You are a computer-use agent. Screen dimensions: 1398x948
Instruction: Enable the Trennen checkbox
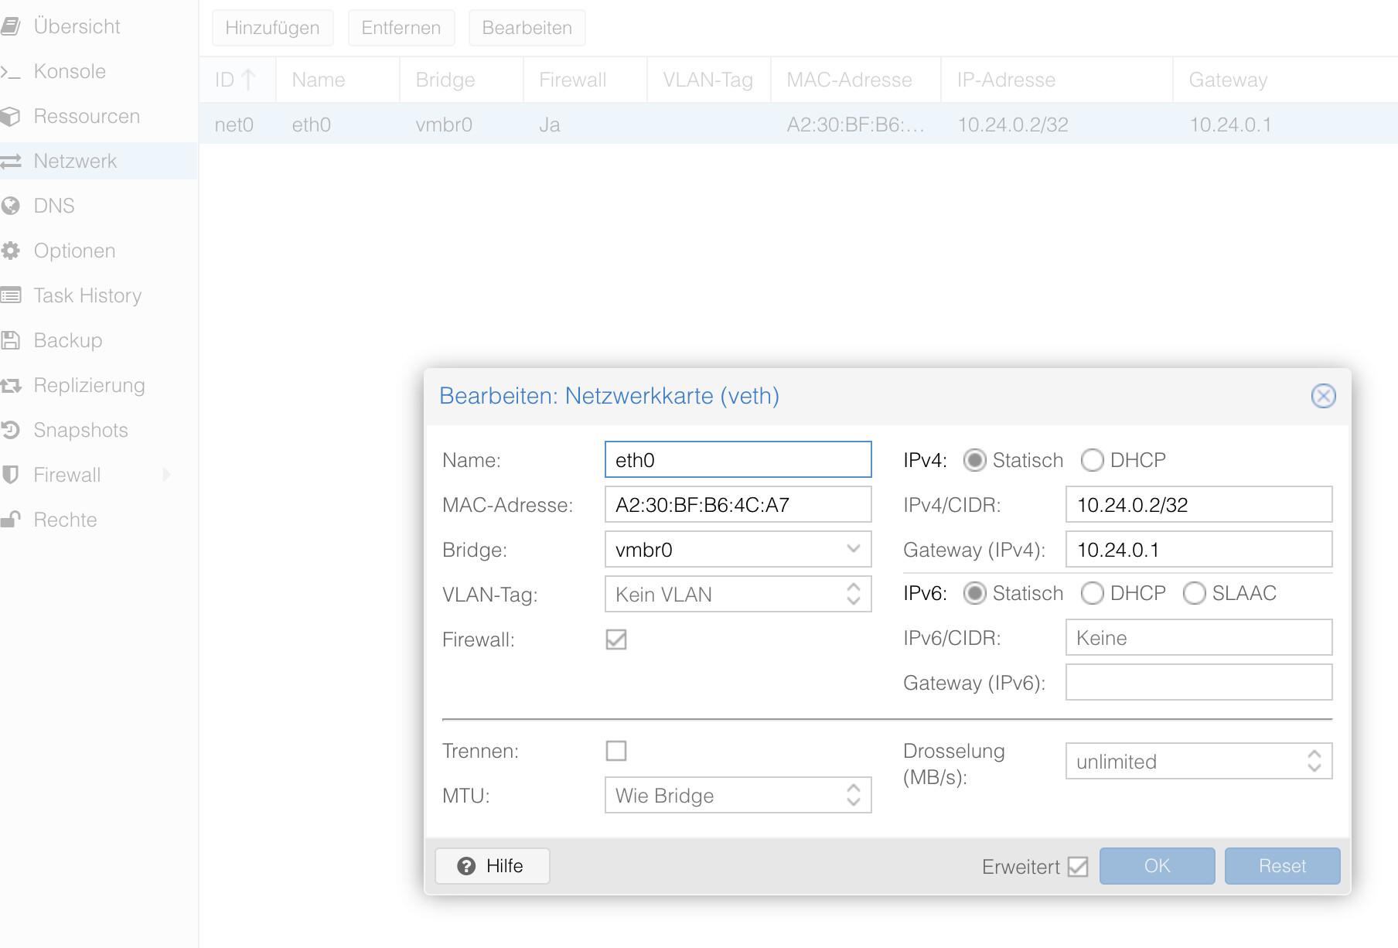[615, 750]
